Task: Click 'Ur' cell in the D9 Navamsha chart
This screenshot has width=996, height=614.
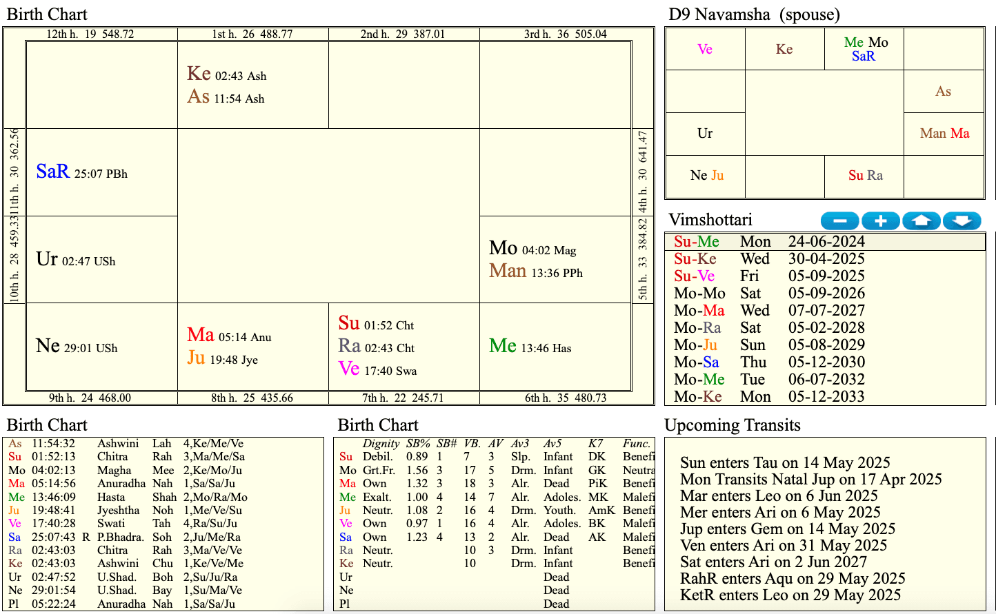Action: click(705, 133)
